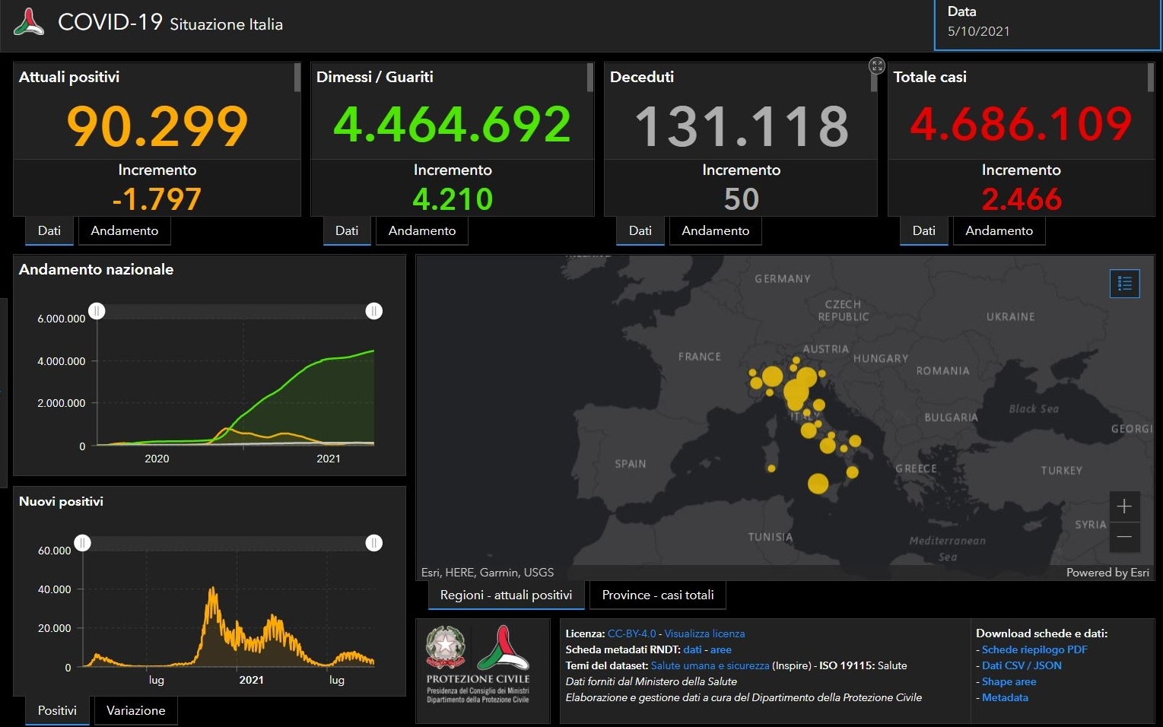Switch Attuali positivi to Andamento tab
Screen dimensions: 1163x727
coord(124,231)
